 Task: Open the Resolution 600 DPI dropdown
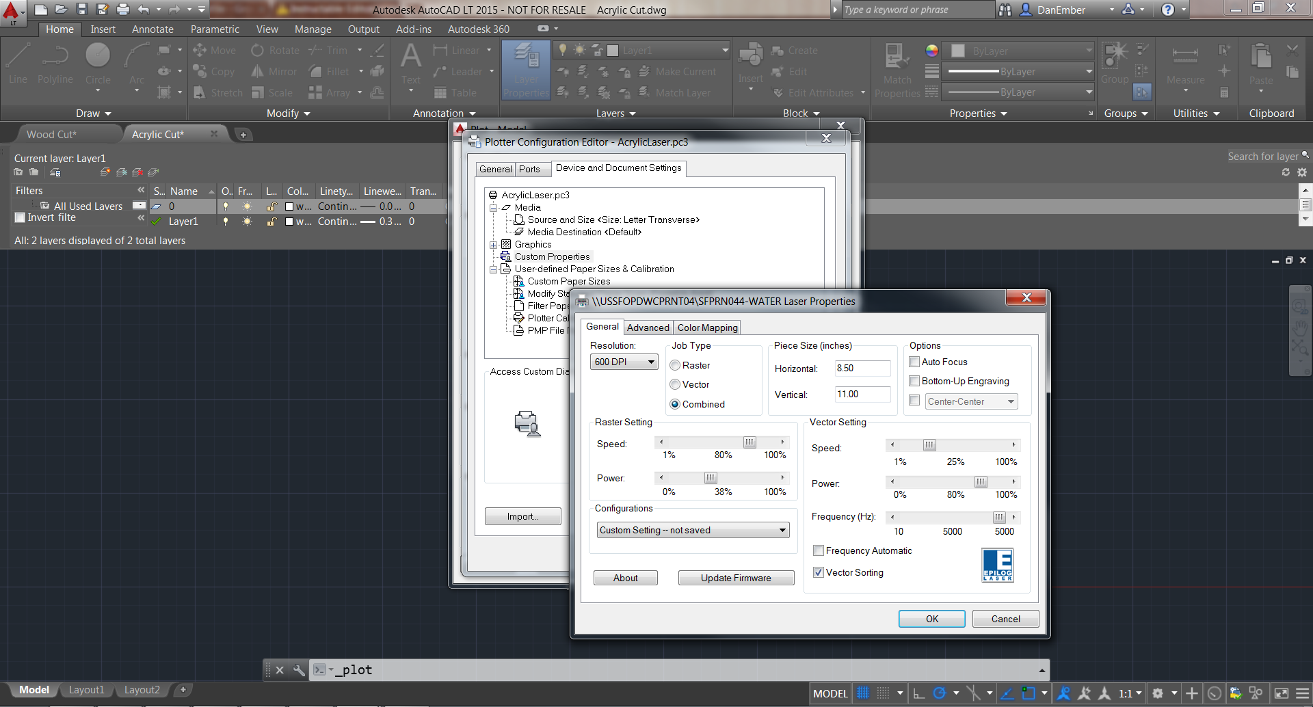click(624, 362)
